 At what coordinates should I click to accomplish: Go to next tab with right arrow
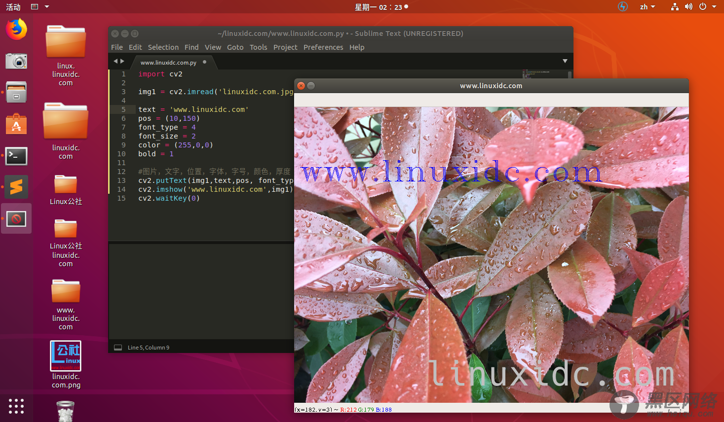(x=122, y=61)
